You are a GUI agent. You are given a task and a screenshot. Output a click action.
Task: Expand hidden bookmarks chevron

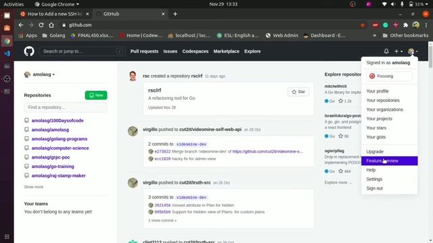tap(374, 36)
